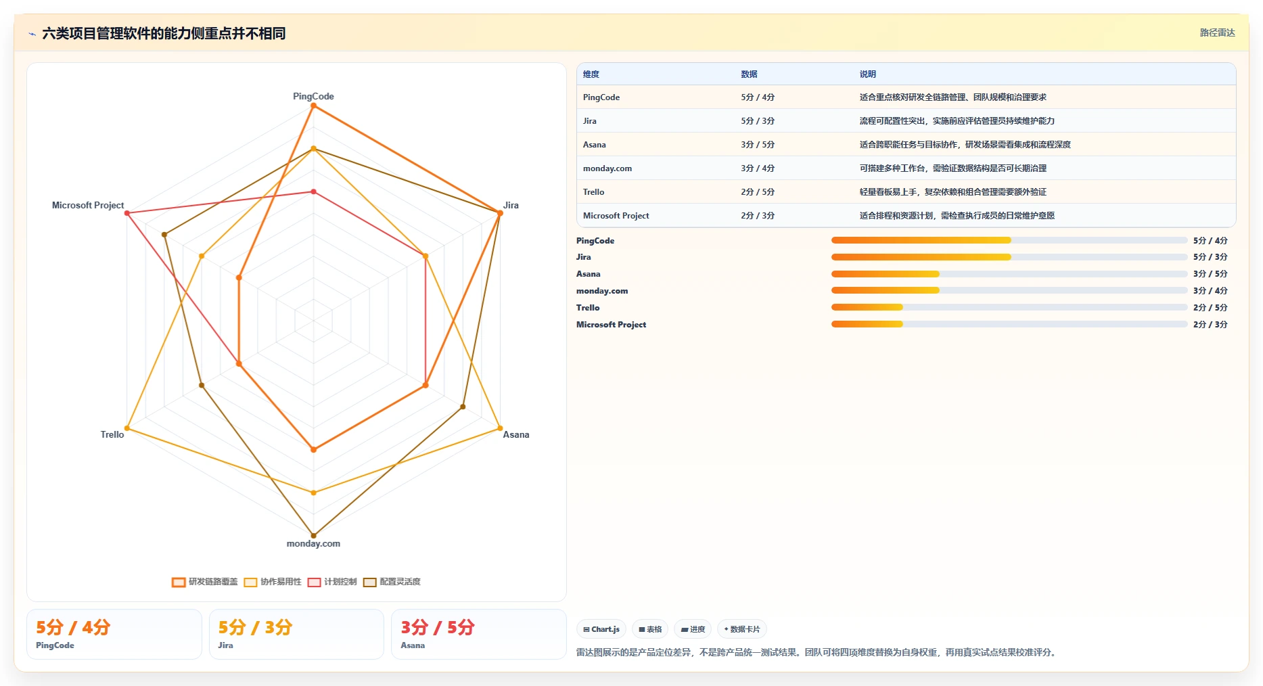This screenshot has height=686, width=1263.
Task: Click the 3分 / 4分 value in monday.com table row
Action: (x=758, y=168)
